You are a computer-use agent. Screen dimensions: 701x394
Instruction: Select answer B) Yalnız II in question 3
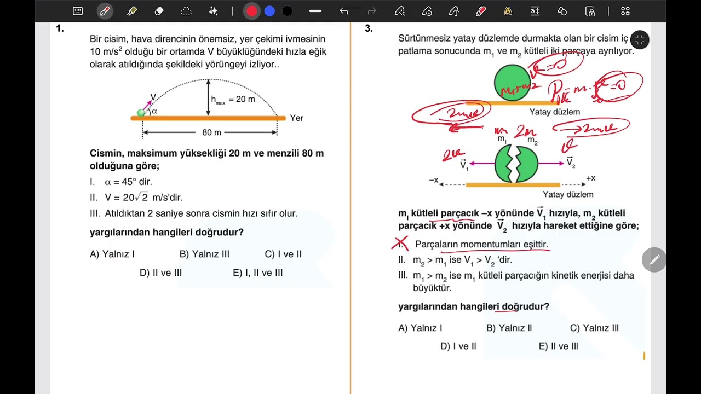coord(509,328)
